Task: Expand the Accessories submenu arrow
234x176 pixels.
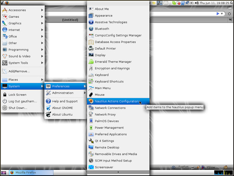Action: point(42,10)
